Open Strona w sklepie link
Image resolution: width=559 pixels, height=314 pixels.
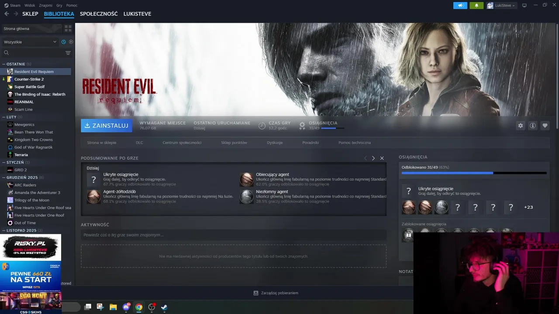pyautogui.click(x=102, y=143)
